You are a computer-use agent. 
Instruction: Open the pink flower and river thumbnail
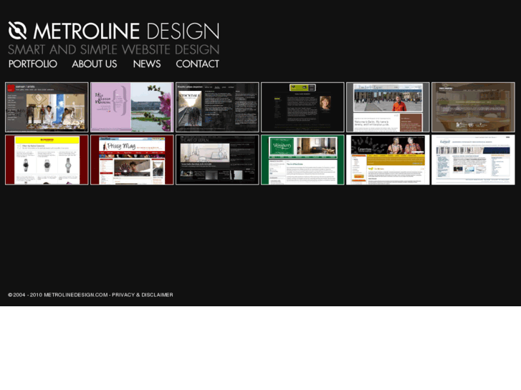tap(132, 107)
